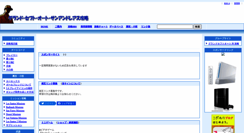Click the text 一定期間更新がないため広告を表示しています

(x=63, y=66)
